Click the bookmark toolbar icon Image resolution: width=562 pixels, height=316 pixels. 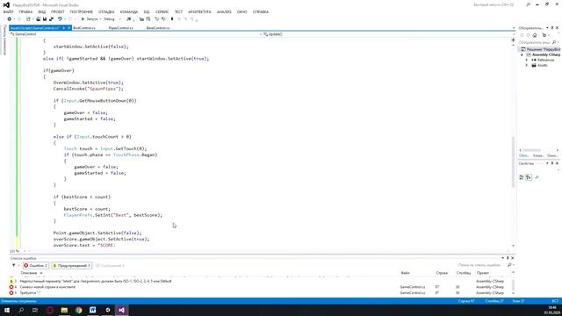[172, 19]
